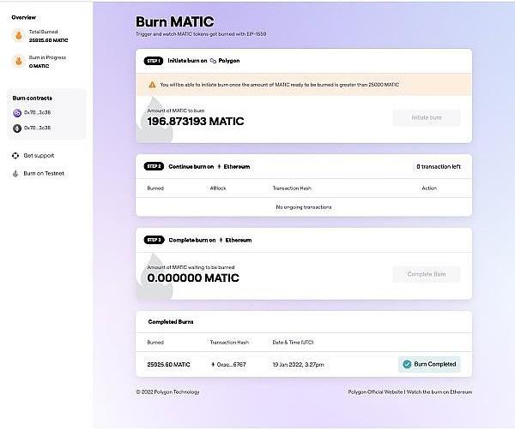
Task: Open the Burn on Testnet link
Action: pos(44,173)
